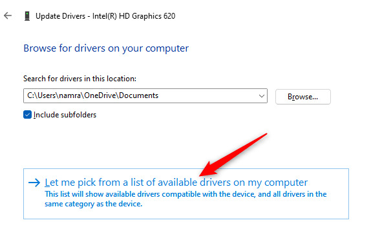Click the Search for drivers in this location label
The width and height of the screenshot is (371, 238).
point(79,79)
